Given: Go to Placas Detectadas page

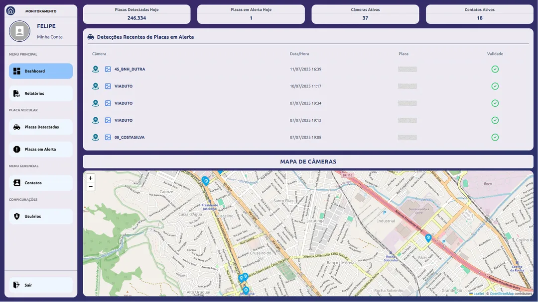Looking at the screenshot, I should coord(41,127).
